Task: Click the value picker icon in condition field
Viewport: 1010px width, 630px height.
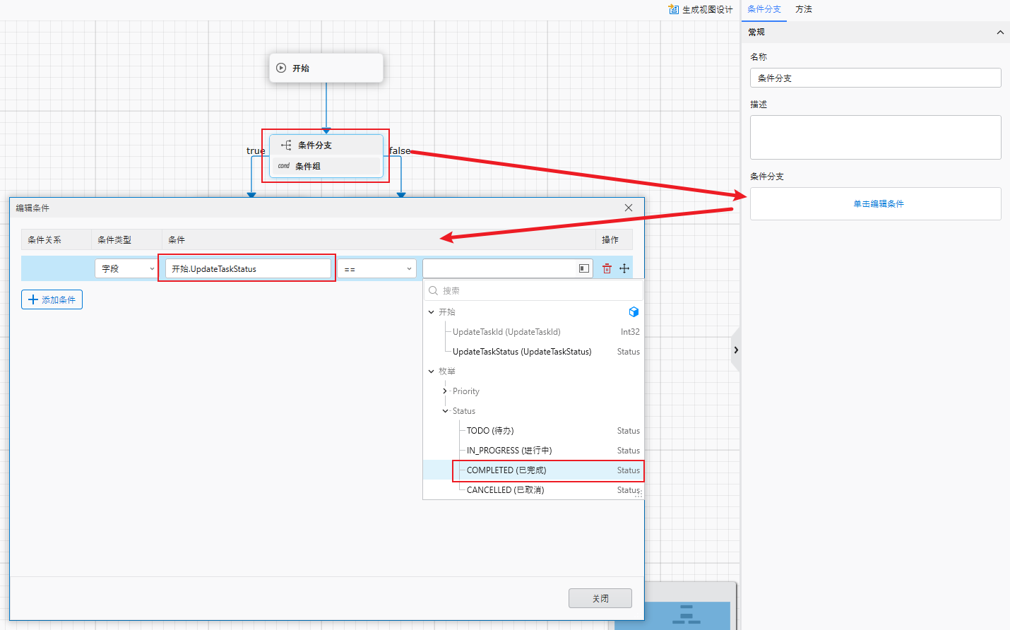Action: (x=583, y=268)
